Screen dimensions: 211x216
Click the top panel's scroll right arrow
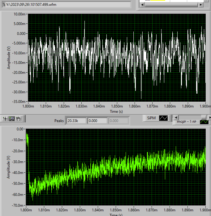click(x=201, y=5)
